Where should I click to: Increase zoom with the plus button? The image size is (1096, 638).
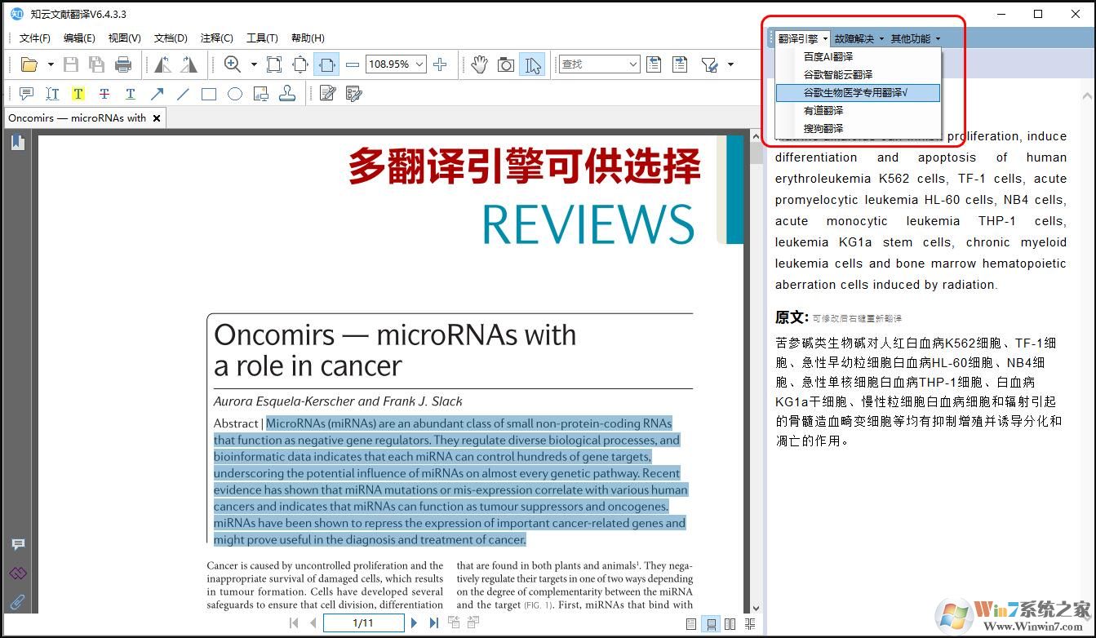pyautogui.click(x=440, y=64)
